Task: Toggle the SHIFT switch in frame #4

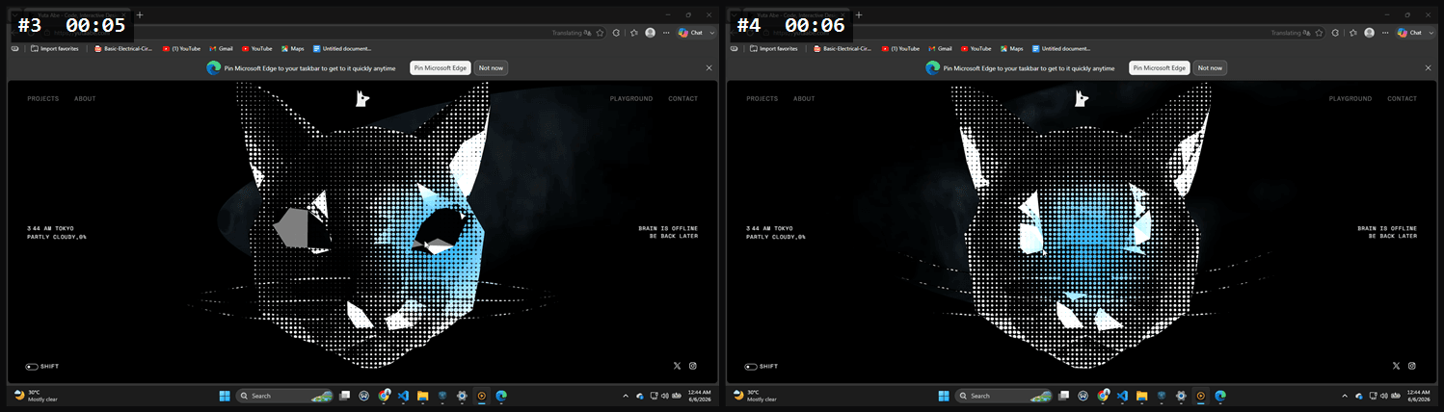Action: 751,367
